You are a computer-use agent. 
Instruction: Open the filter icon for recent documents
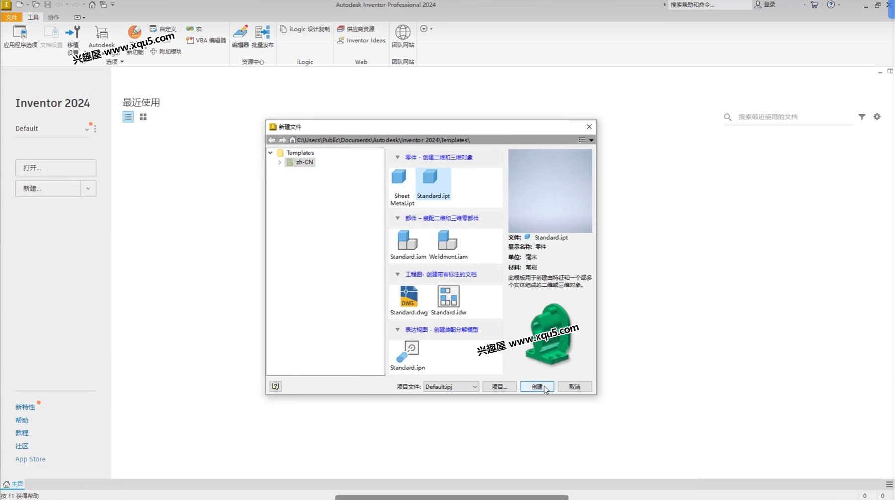[862, 117]
